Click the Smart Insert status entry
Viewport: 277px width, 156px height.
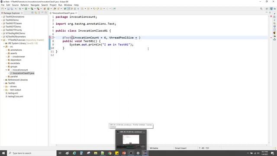[180, 148]
